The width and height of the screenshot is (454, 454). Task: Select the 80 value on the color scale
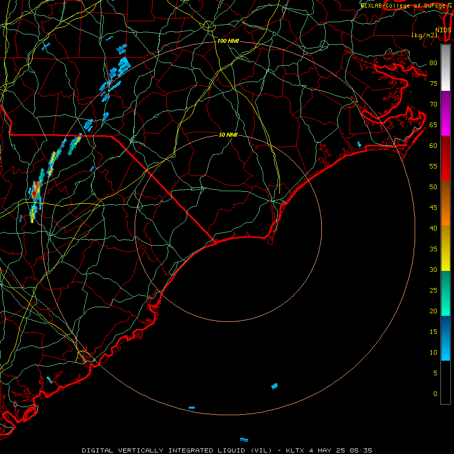coord(433,63)
